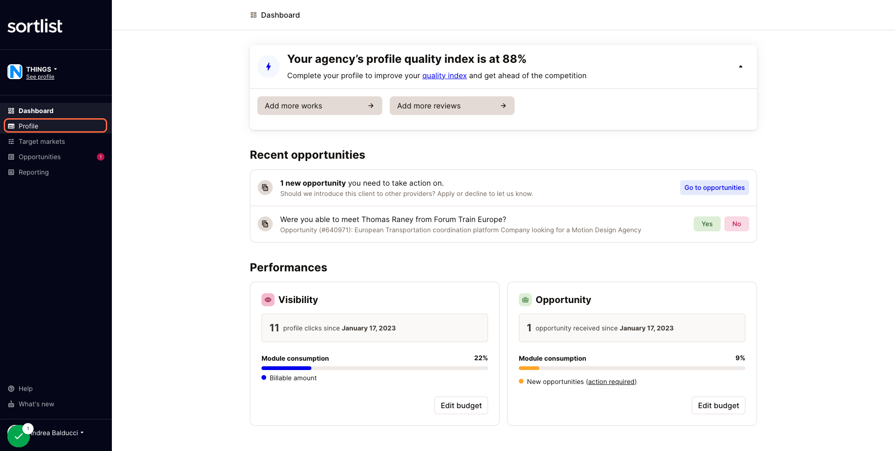Click the green checkmark notification badge
This screenshot has height=451, width=895.
tap(19, 436)
